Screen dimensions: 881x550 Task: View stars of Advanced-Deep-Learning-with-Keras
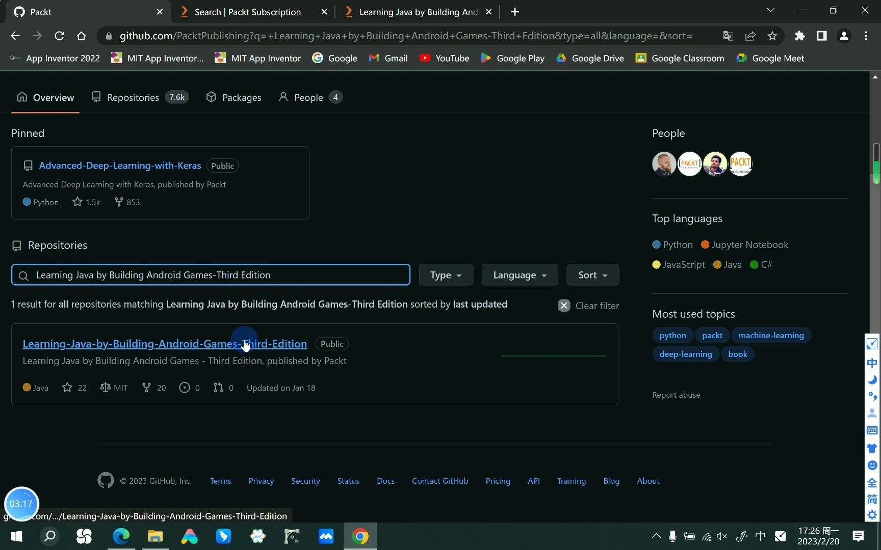pyautogui.click(x=86, y=202)
